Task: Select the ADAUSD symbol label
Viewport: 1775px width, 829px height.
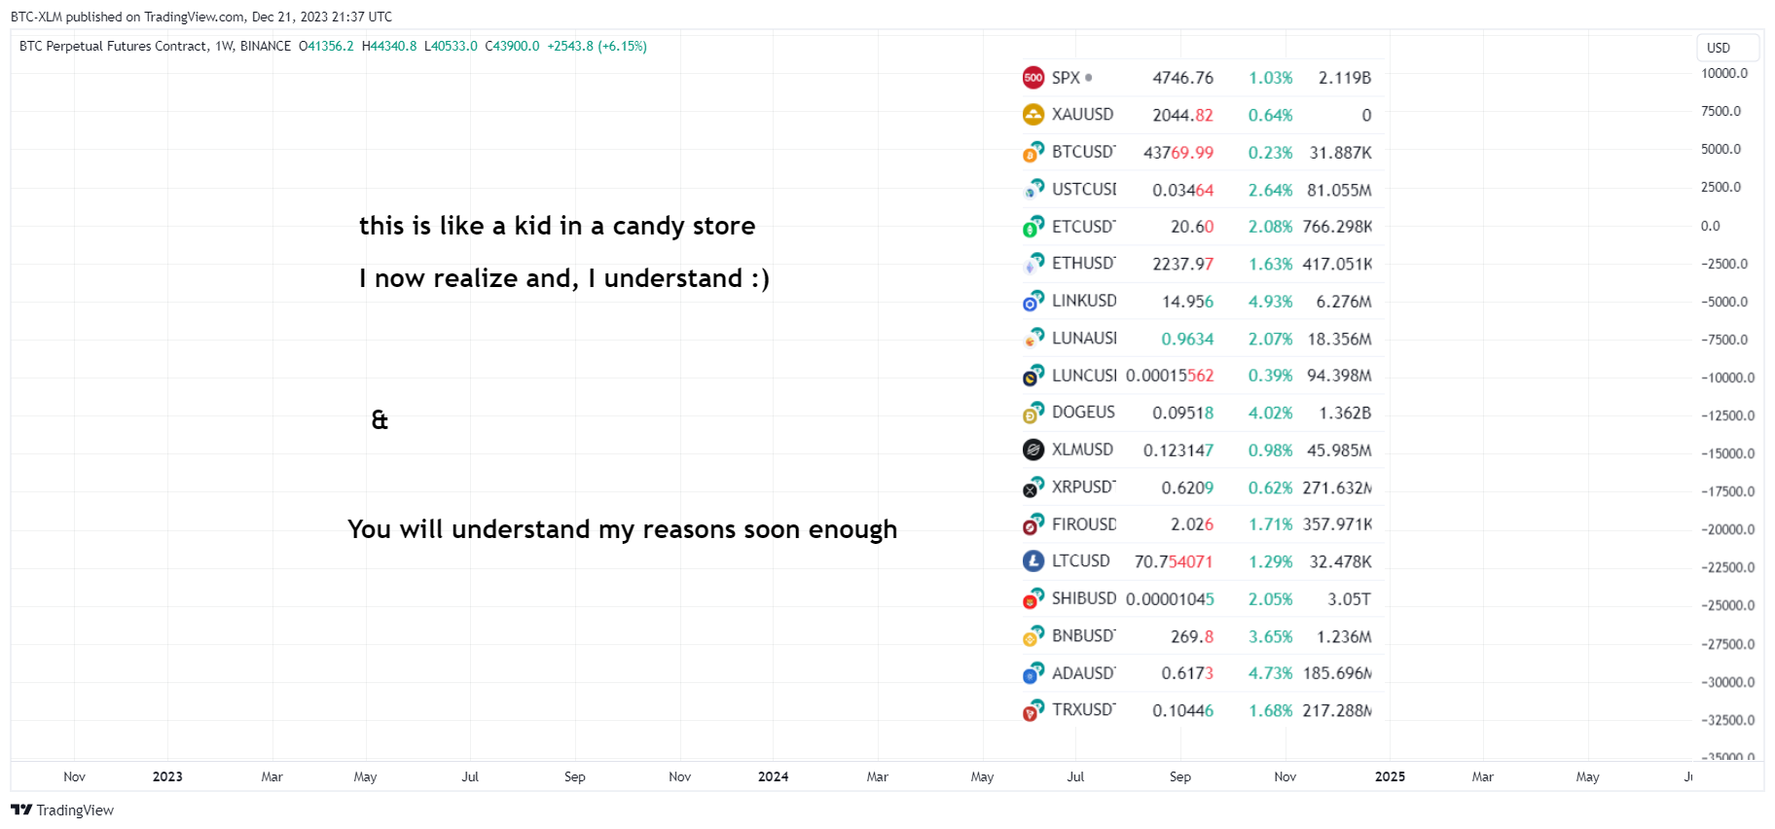Action: (1084, 672)
